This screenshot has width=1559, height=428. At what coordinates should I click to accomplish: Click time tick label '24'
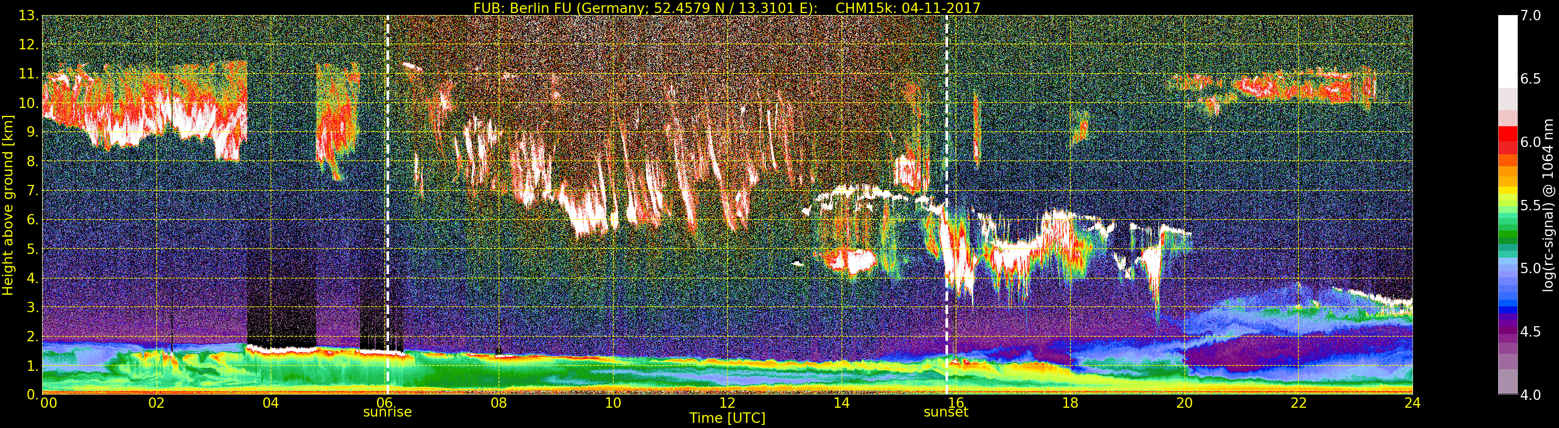[1413, 403]
